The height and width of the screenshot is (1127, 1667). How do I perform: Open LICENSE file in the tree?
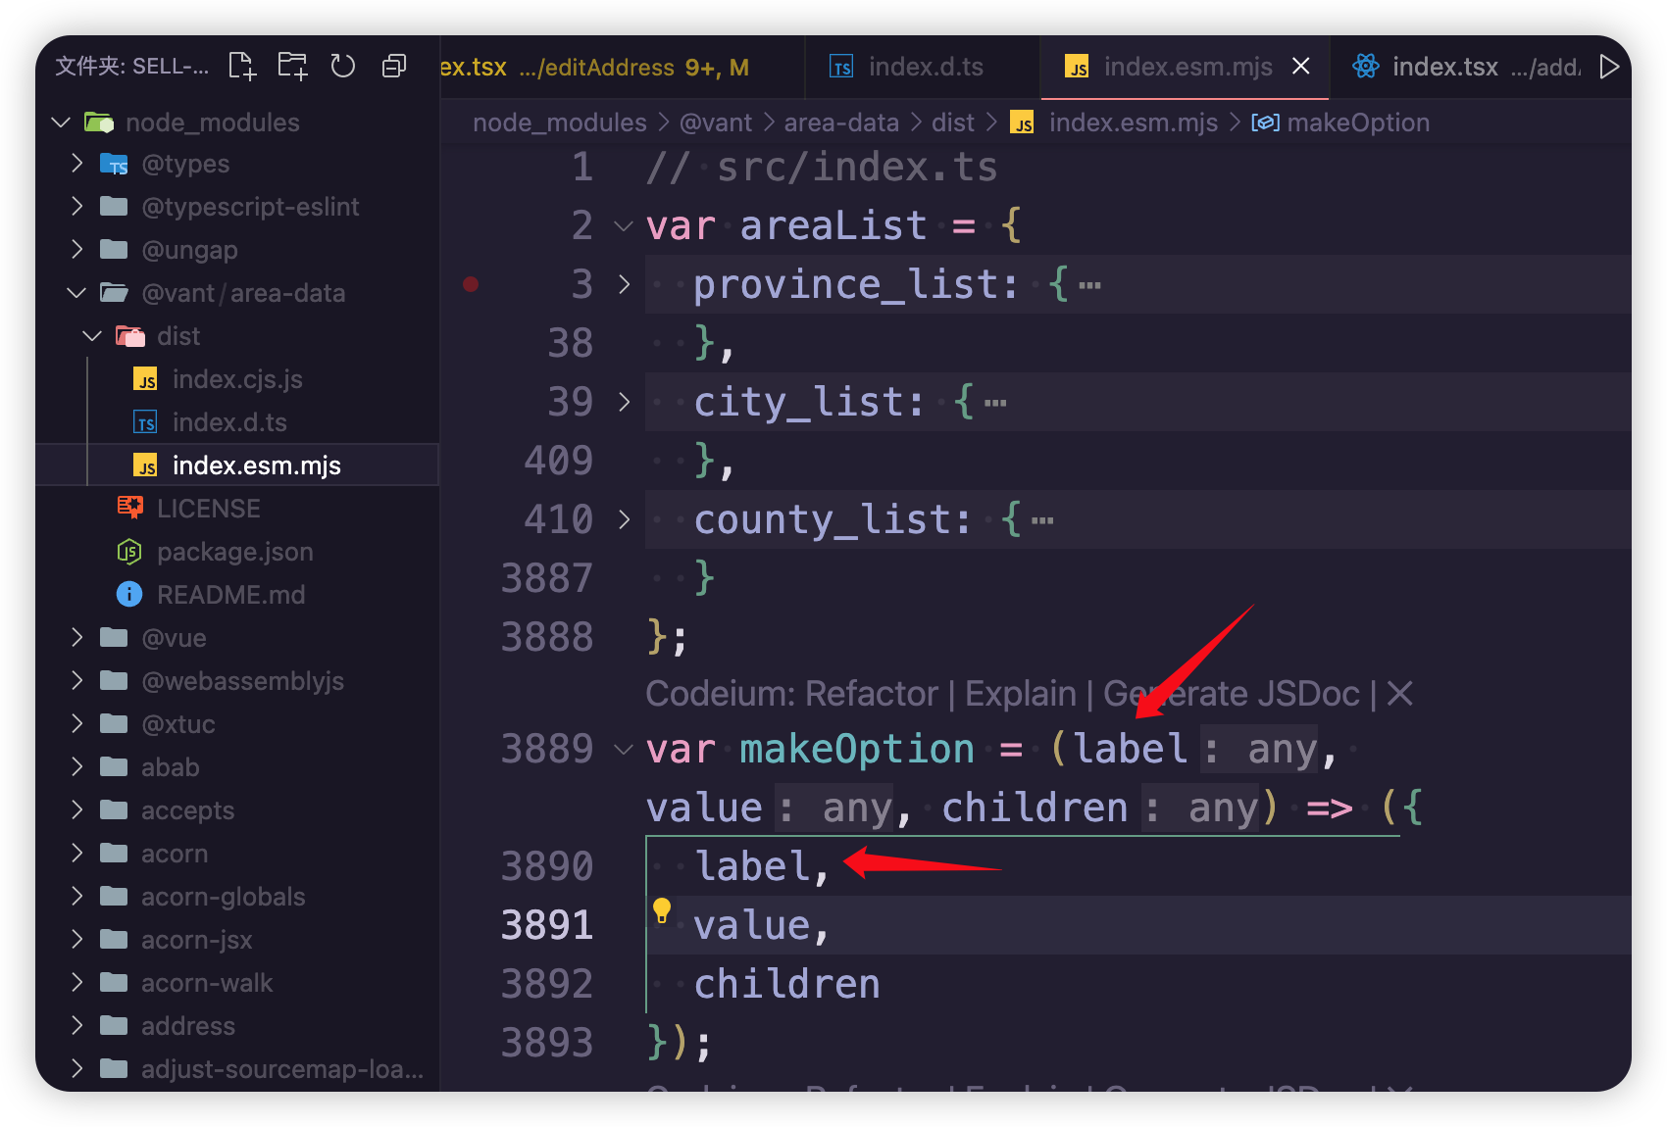tap(237, 509)
